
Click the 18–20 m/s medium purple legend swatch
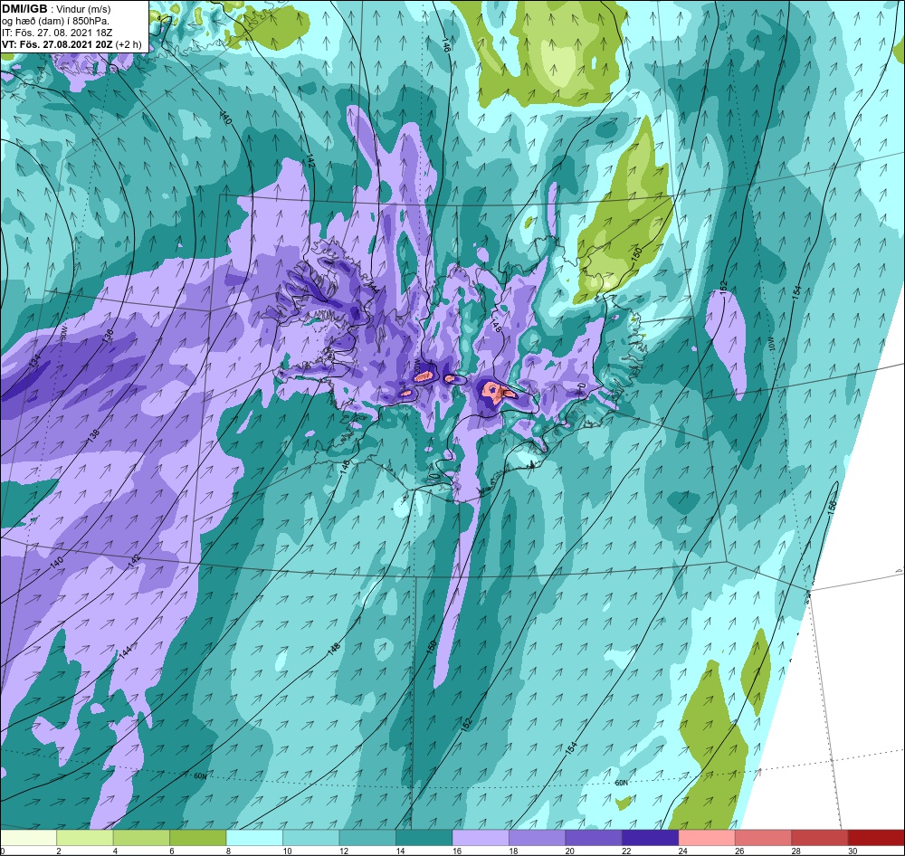[x=538, y=838]
